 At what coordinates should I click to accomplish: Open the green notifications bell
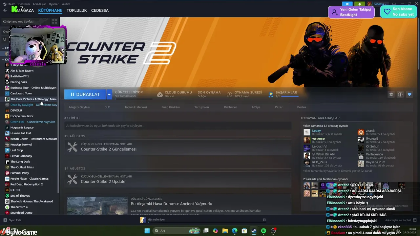tap(360, 4)
